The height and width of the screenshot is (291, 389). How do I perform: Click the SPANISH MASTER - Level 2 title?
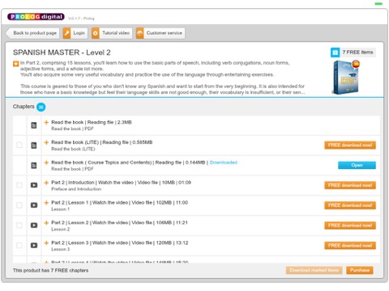point(62,53)
